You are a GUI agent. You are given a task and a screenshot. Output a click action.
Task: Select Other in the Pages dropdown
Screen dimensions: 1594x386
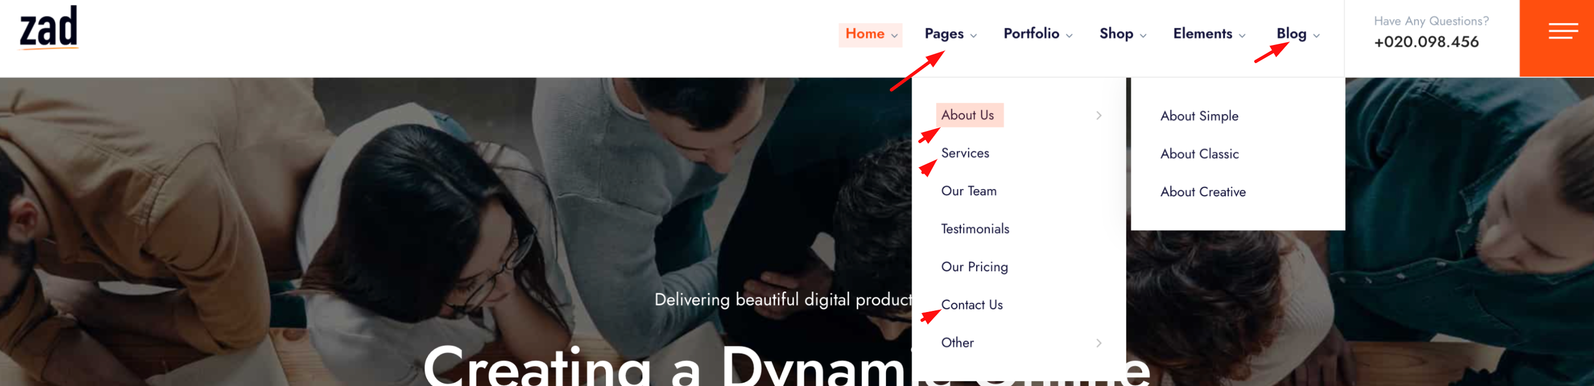pos(957,343)
